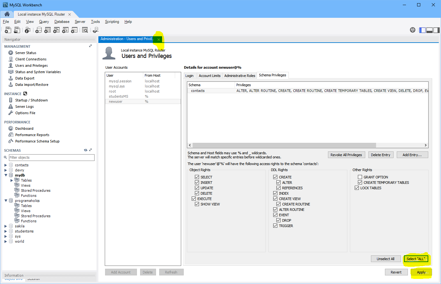The width and height of the screenshot is (441, 284).
Task: Click Apply to save privileges
Action: (x=421, y=272)
